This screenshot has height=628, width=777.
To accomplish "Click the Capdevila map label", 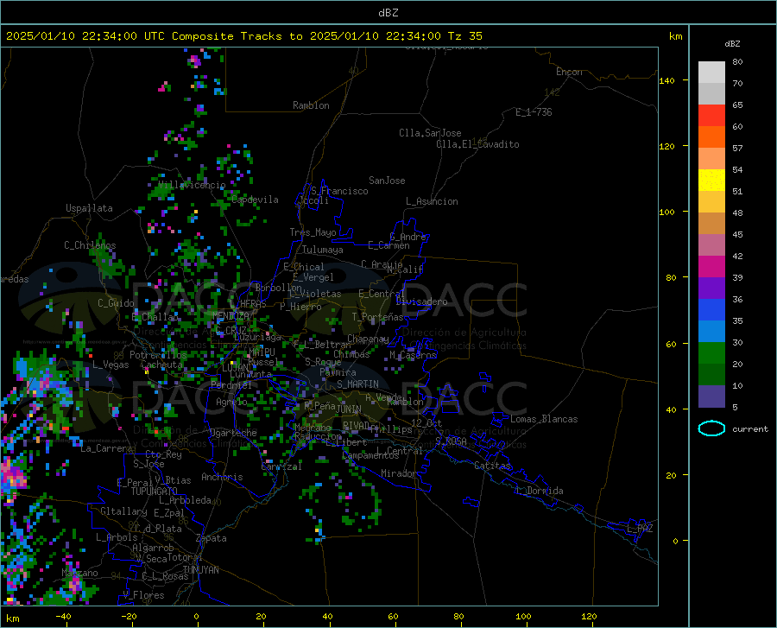I will click(x=255, y=200).
